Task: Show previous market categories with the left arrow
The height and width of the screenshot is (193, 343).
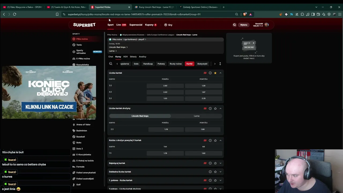Action: click(x=117, y=64)
